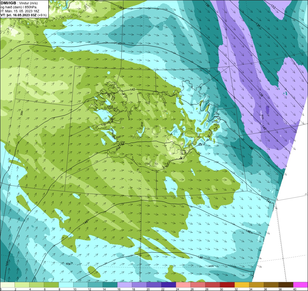This screenshot has width=308, height=291.
Task: Click the "(+9 h)" forecast offset text
Action: (42, 15)
